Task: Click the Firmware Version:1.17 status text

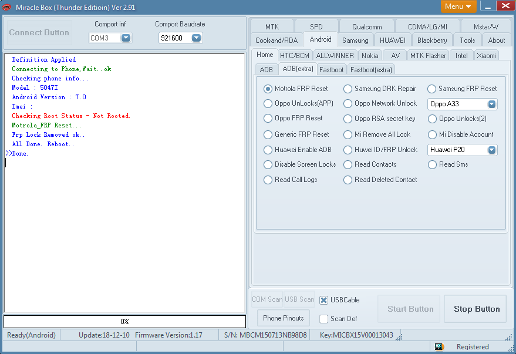Action: coord(168,335)
